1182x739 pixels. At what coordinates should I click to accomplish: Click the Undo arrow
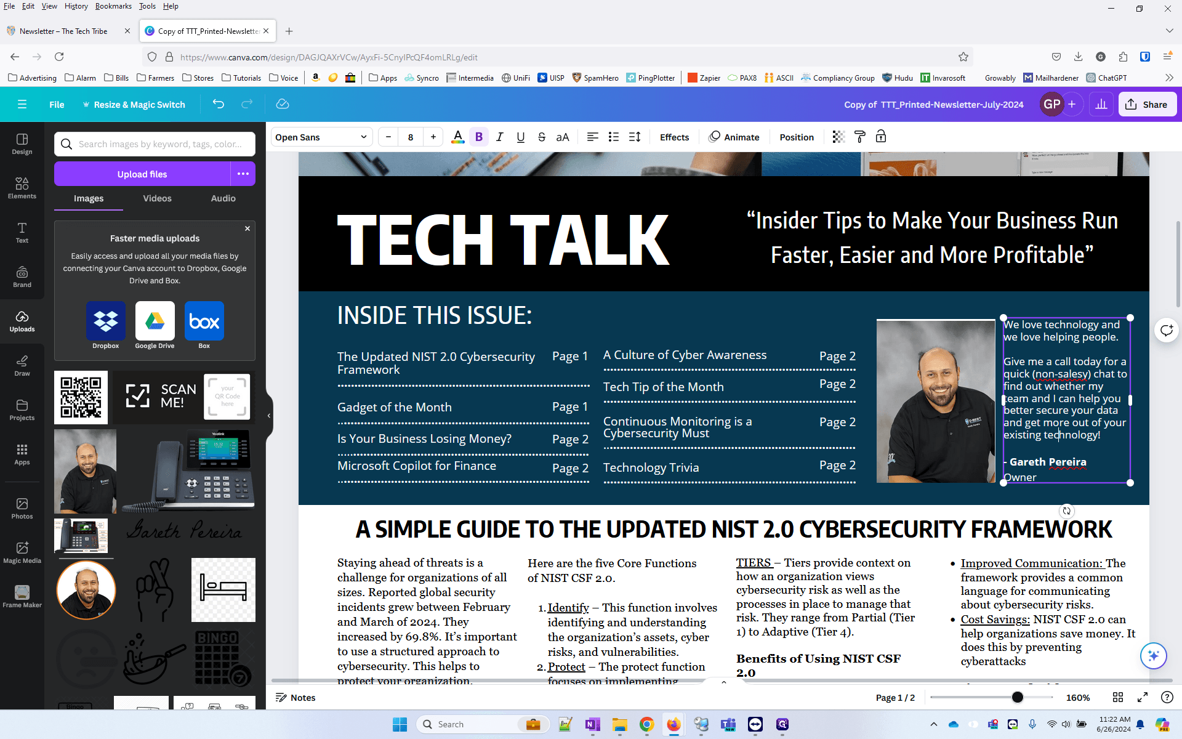[x=218, y=104]
